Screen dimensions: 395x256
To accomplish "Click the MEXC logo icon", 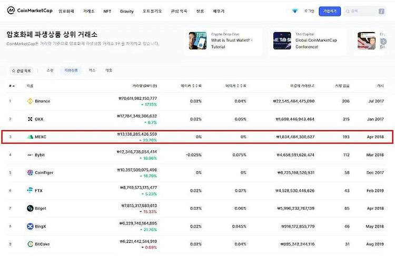I will click(30, 137).
